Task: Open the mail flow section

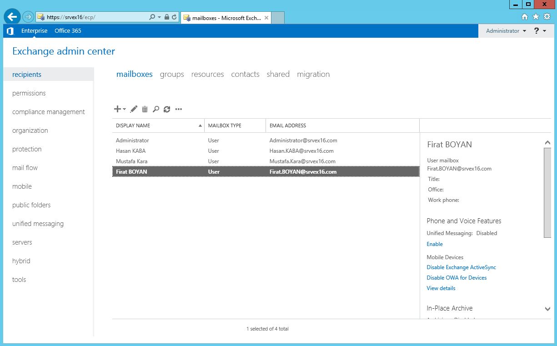Action: coord(25,168)
